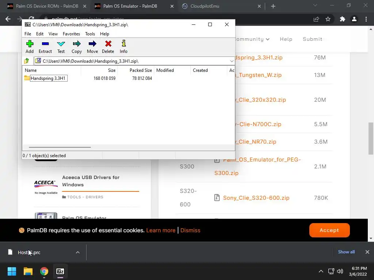Click the Add button in 7-Zip toolbar

pyautogui.click(x=30, y=47)
